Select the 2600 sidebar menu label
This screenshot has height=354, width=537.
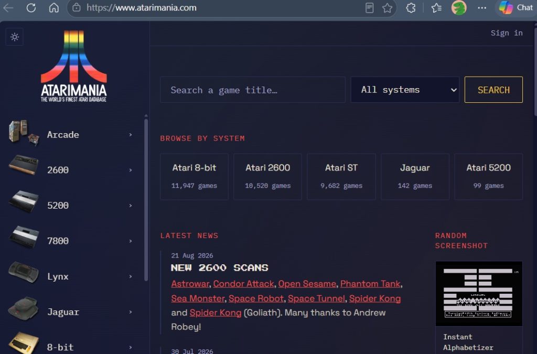[58, 170]
